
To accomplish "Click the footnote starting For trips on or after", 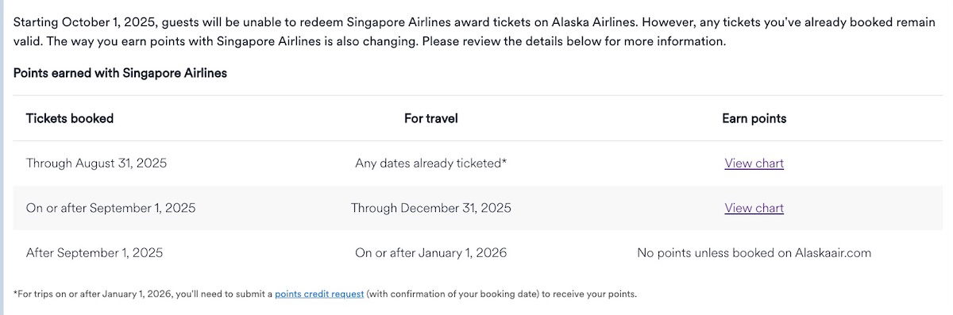I will tap(325, 294).
